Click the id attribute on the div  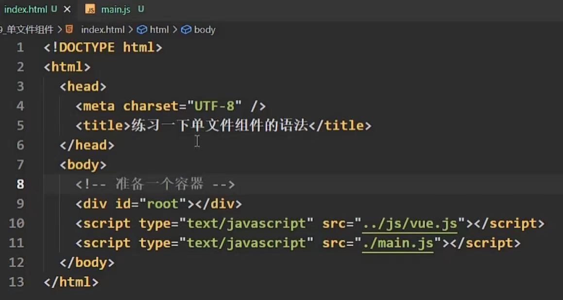click(123, 204)
